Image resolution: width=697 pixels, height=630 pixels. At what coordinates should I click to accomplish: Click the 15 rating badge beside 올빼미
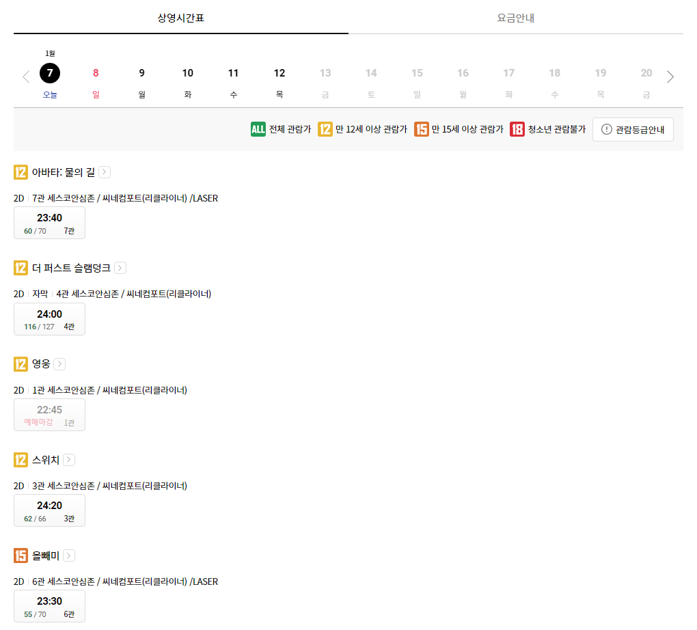click(x=20, y=556)
